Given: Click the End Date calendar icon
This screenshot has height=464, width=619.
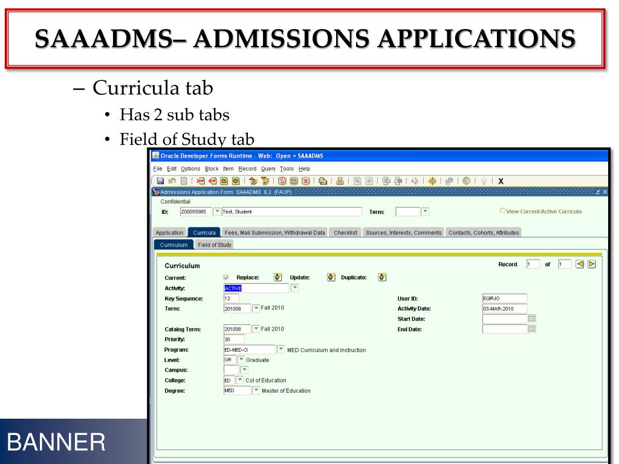Looking at the screenshot, I should 532,329.
